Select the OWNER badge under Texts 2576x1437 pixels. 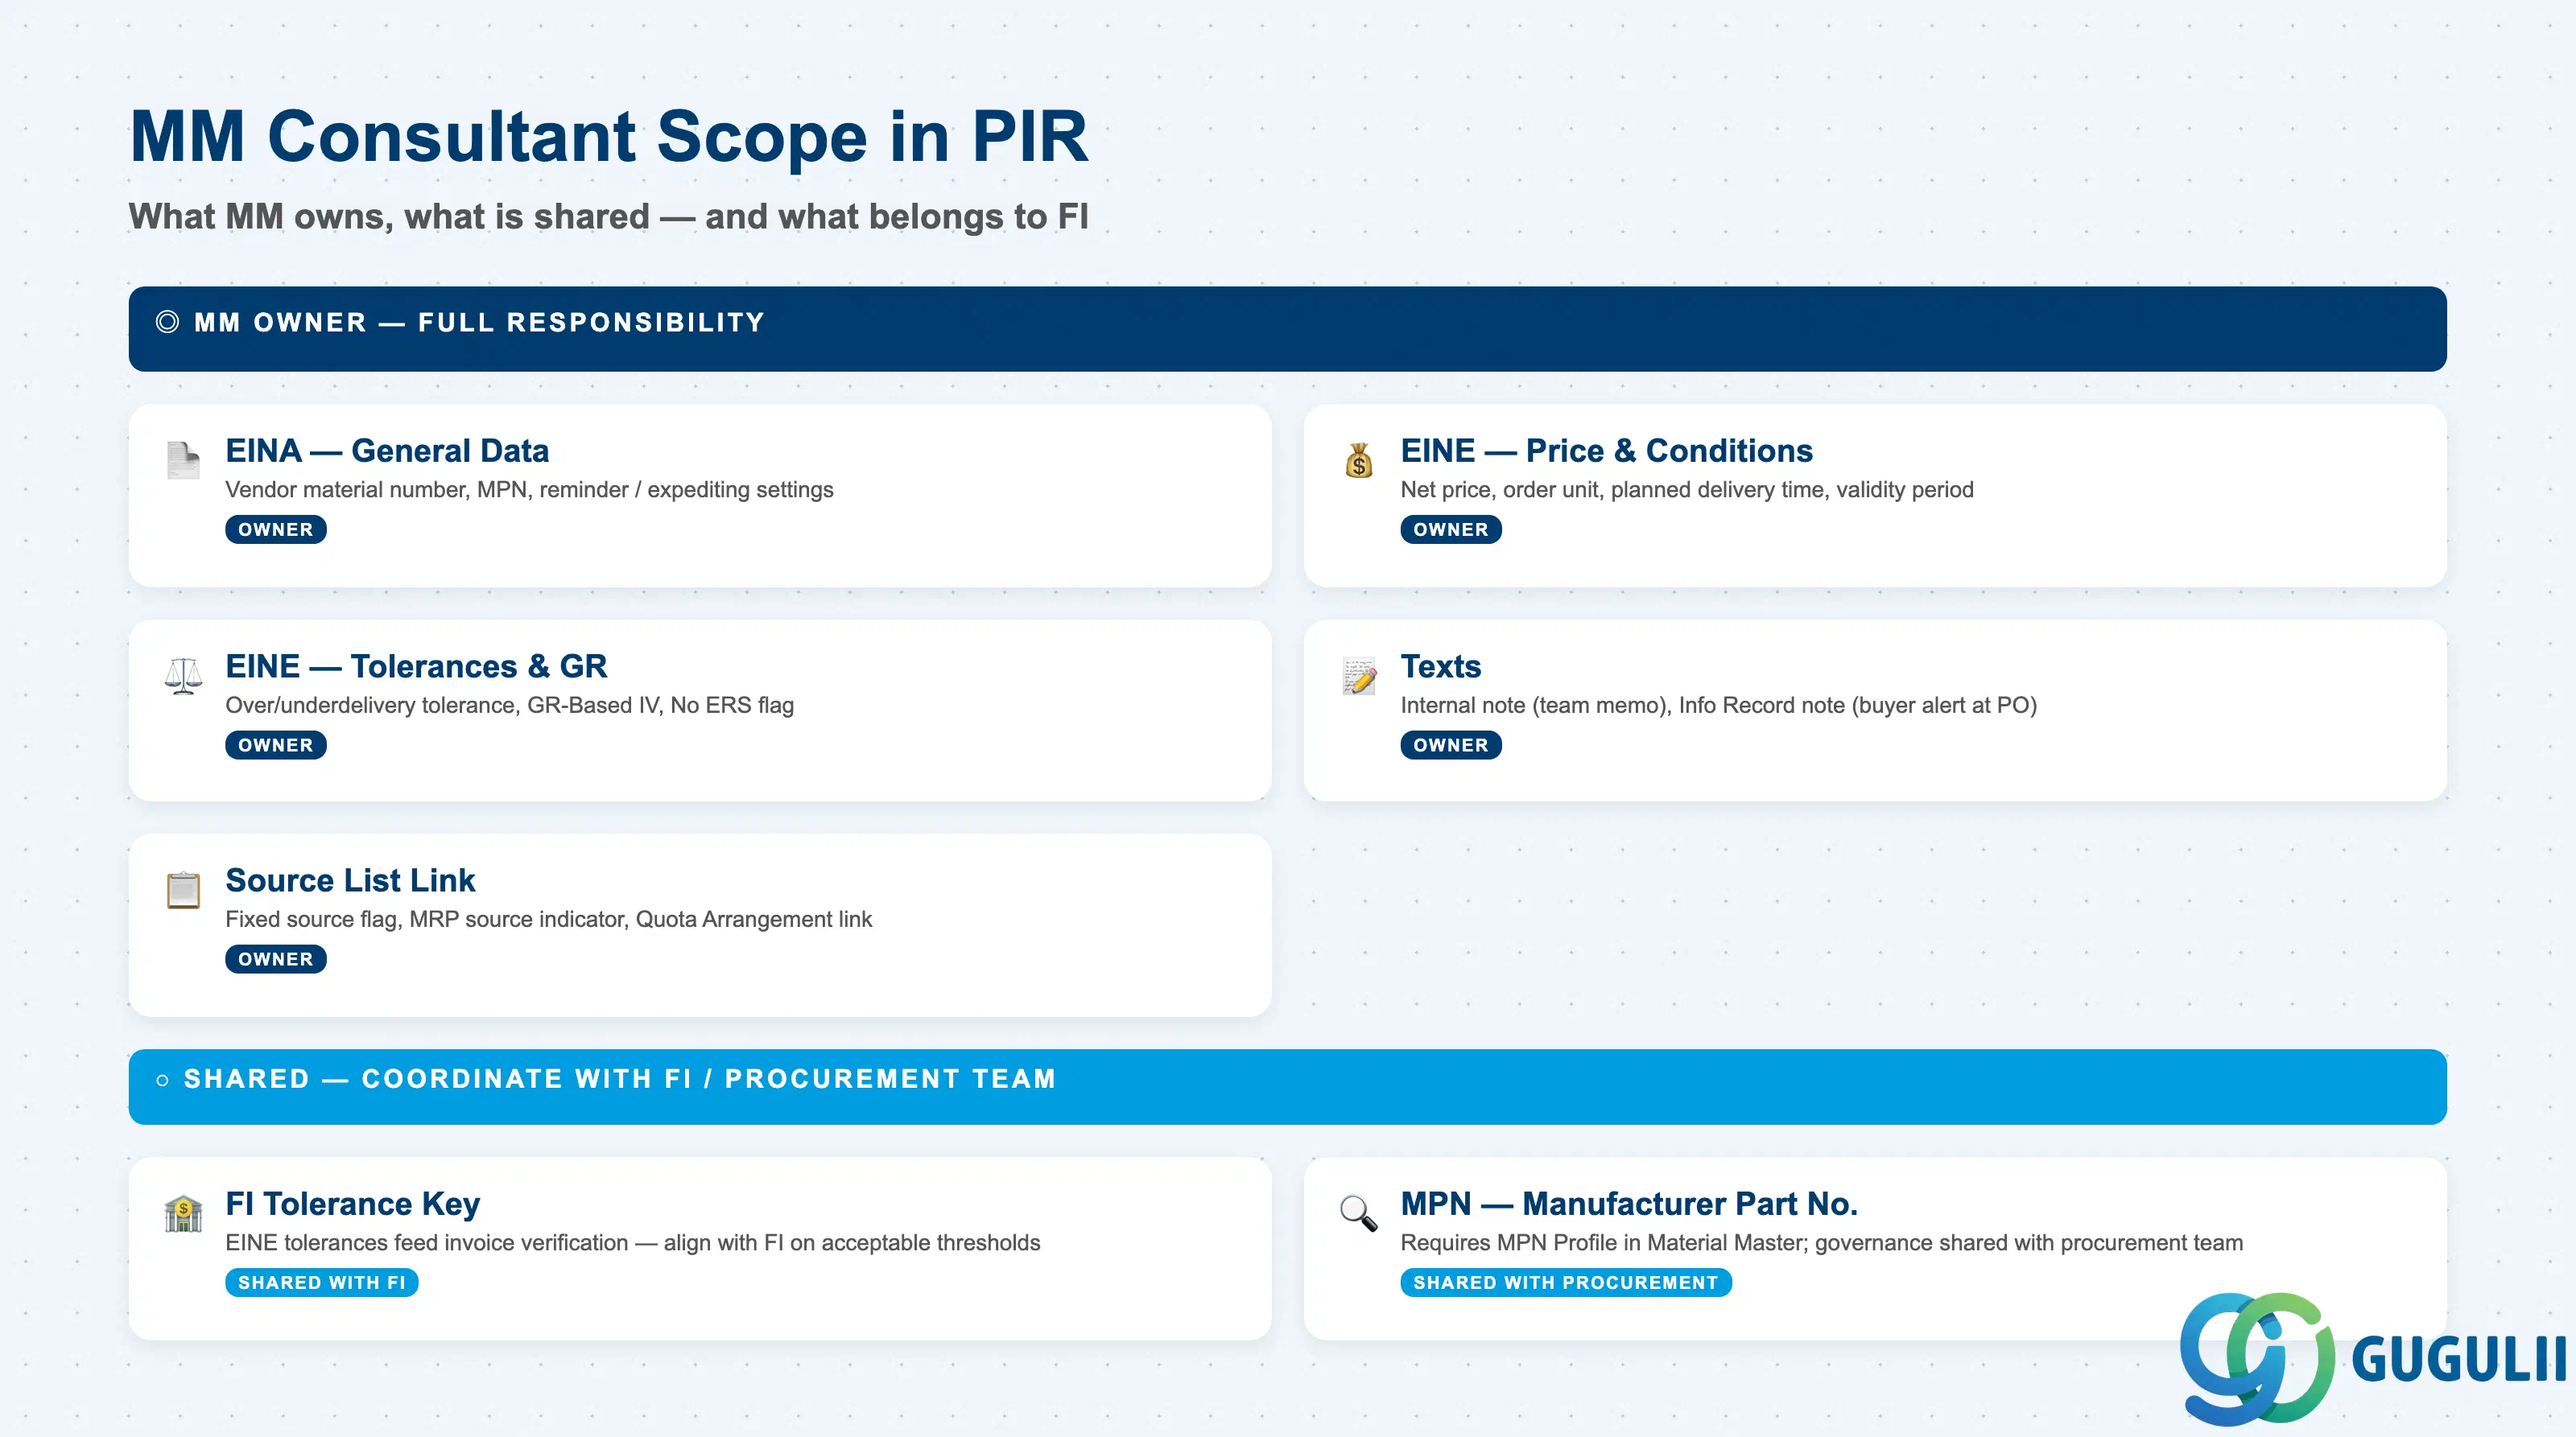pos(1451,746)
